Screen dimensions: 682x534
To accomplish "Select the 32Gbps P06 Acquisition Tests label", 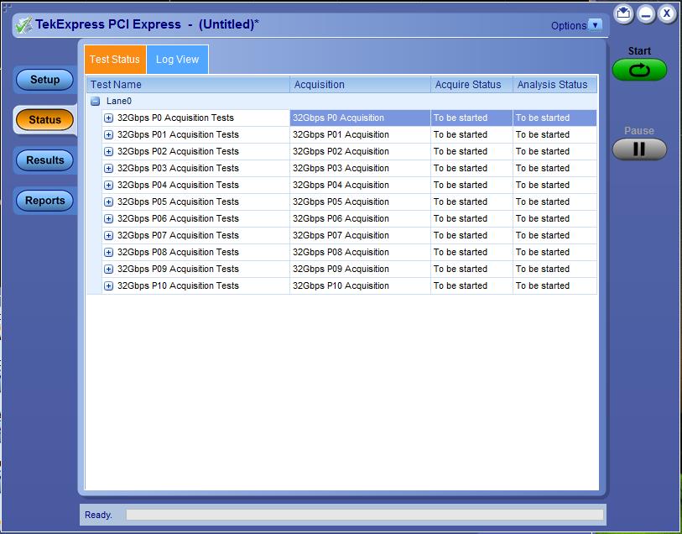I will [178, 218].
